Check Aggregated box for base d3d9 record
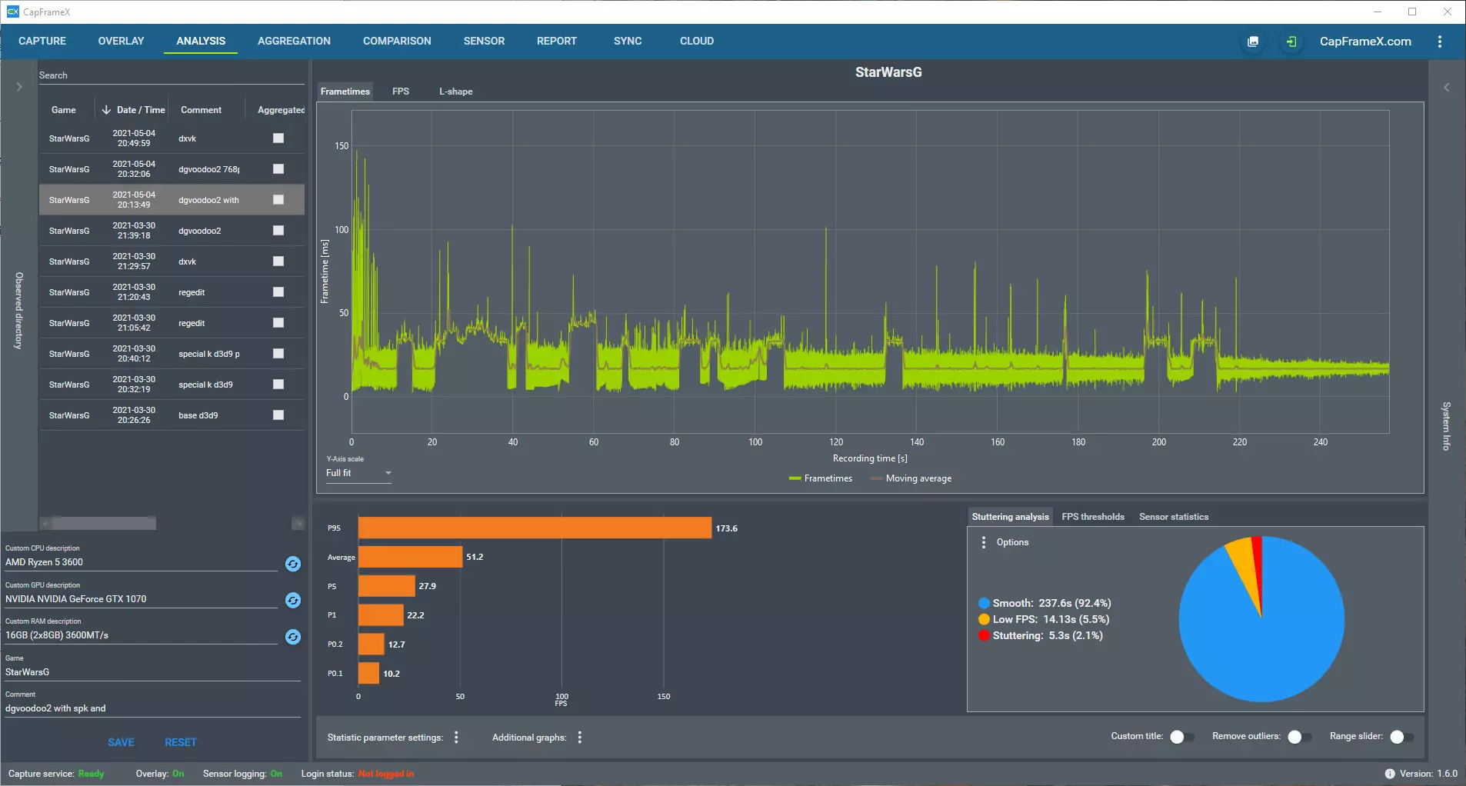 tap(278, 415)
